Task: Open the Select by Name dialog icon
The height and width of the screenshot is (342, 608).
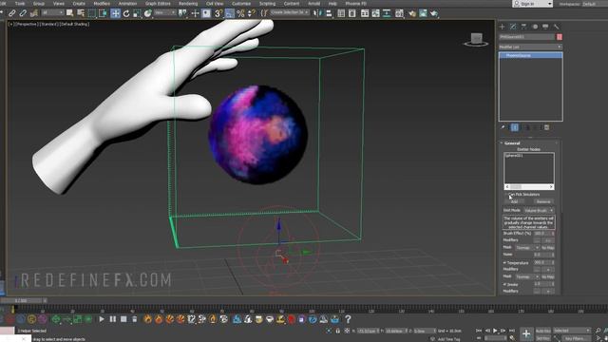Action: (x=81, y=13)
